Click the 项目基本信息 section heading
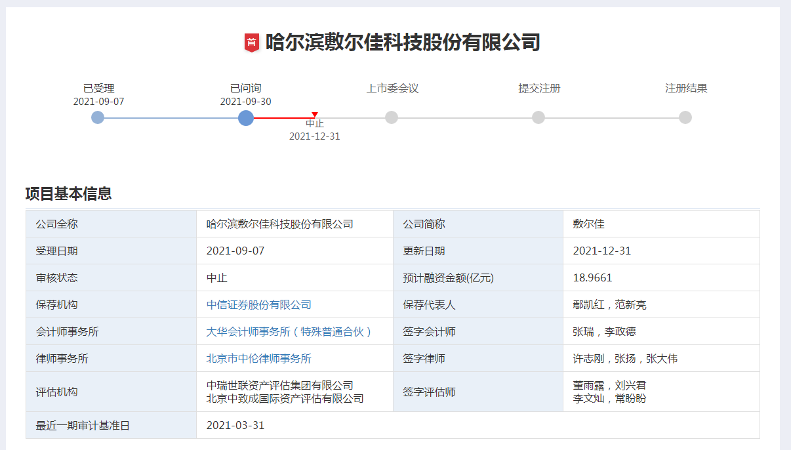The width and height of the screenshot is (791, 450). [68, 194]
